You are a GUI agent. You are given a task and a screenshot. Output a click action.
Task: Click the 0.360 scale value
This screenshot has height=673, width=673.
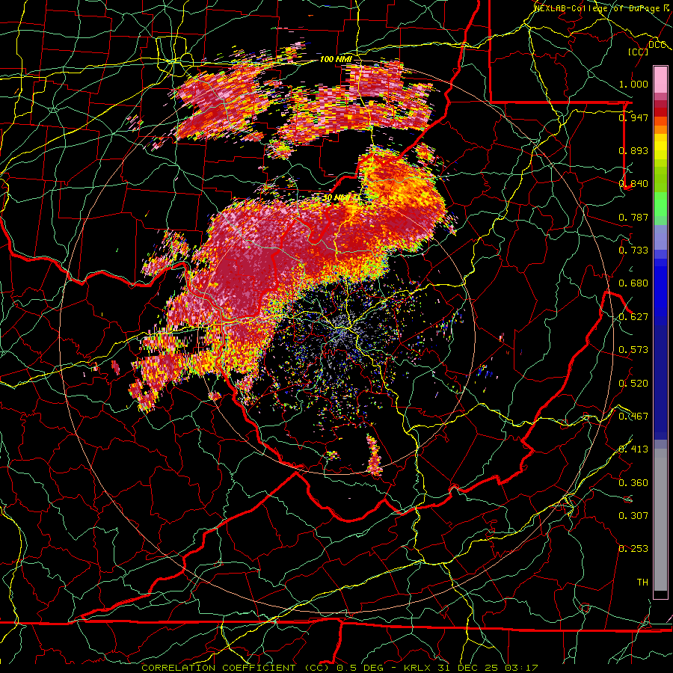click(x=633, y=483)
